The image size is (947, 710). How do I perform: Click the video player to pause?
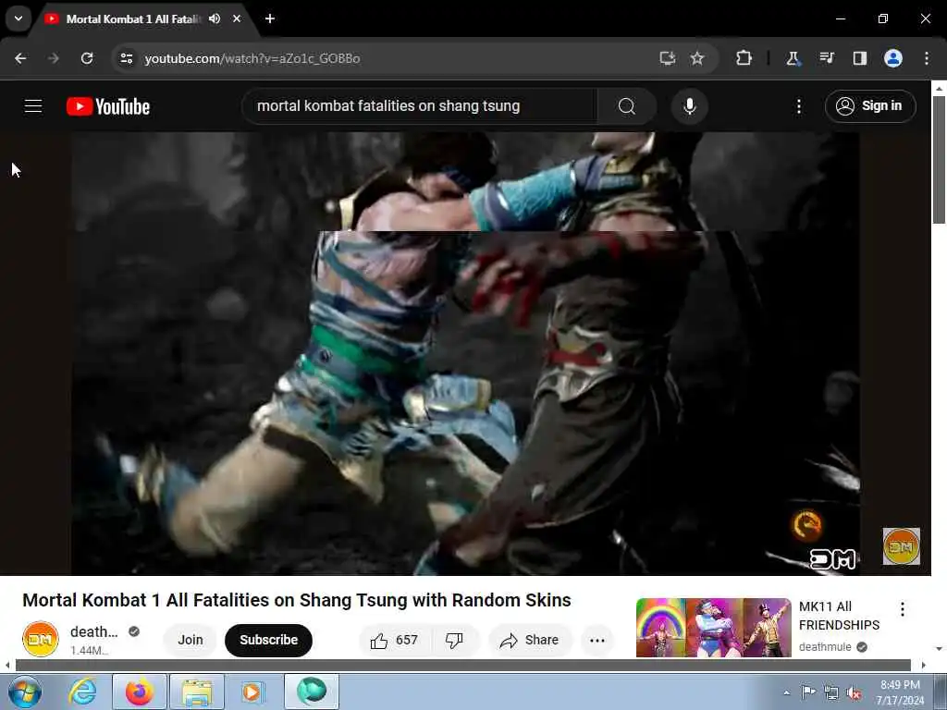click(465, 353)
